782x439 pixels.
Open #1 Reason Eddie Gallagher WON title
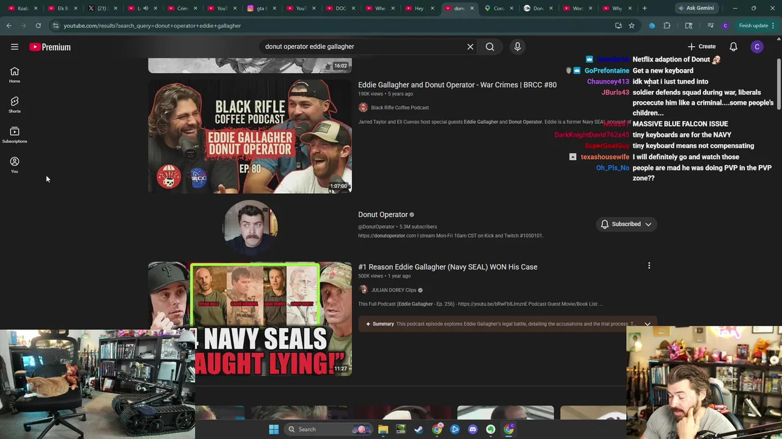click(448, 267)
